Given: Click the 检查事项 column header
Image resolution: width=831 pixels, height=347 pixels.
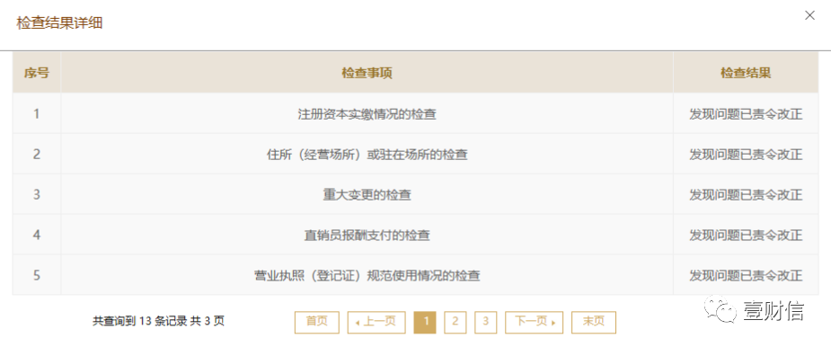Looking at the screenshot, I should (367, 73).
